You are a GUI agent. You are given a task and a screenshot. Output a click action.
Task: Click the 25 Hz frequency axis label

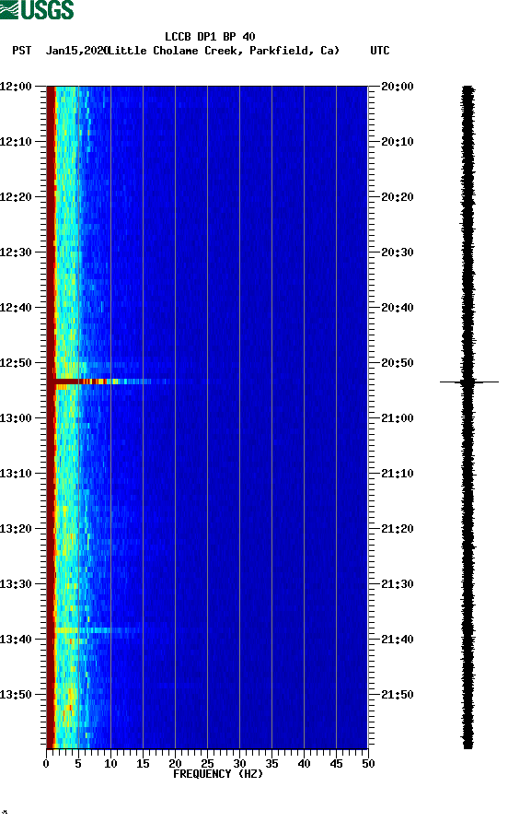pyautogui.click(x=207, y=764)
